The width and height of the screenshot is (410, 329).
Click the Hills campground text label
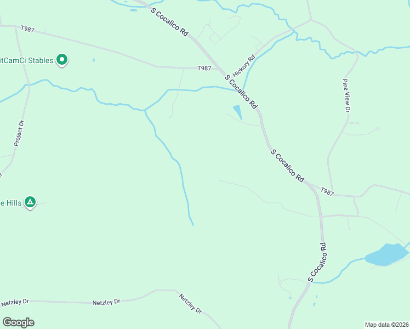(x=11, y=203)
